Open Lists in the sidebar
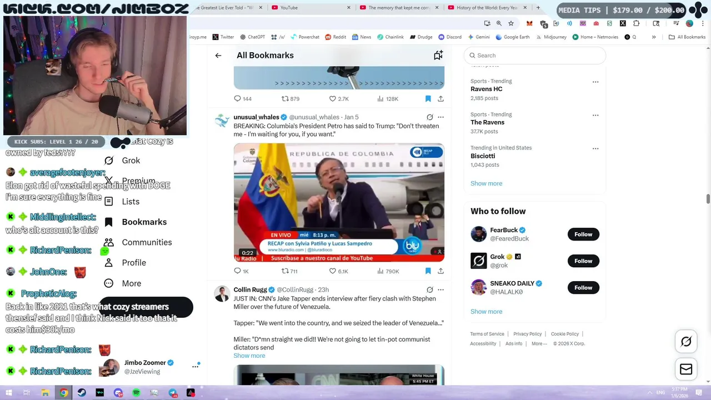The height and width of the screenshot is (400, 711). (x=122, y=202)
